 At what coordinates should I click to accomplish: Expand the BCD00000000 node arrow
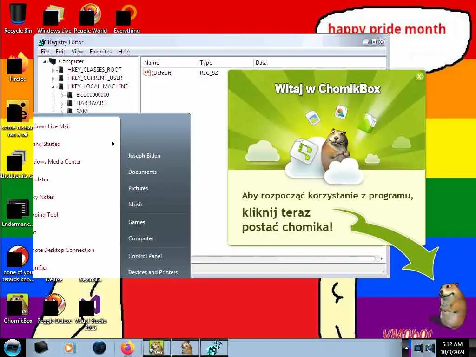[x=62, y=95]
